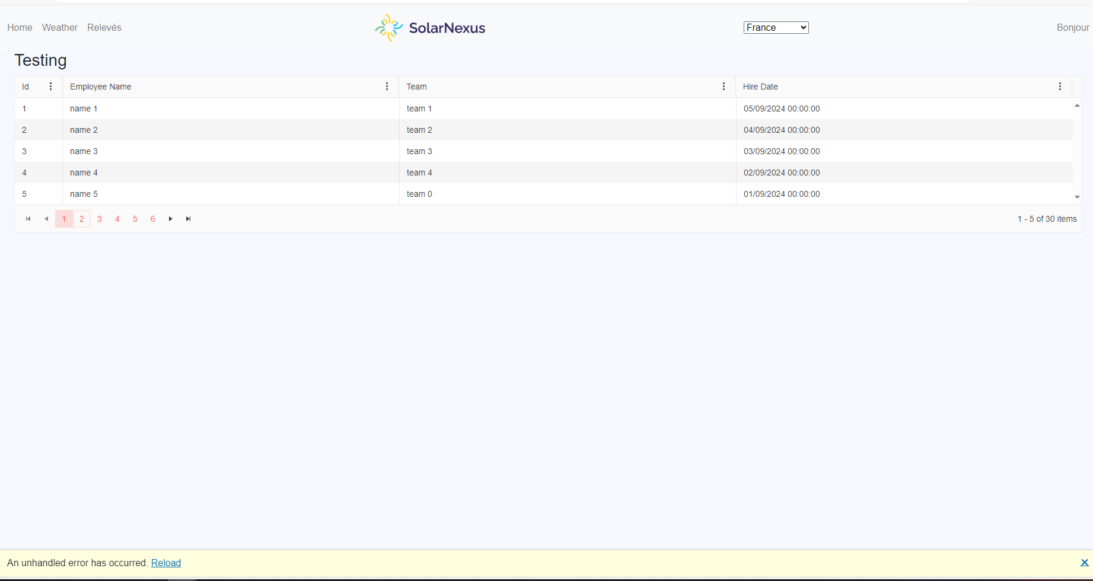Screen dimensions: 1093x581
Task: Go to the next grid page
Action: [x=171, y=219]
